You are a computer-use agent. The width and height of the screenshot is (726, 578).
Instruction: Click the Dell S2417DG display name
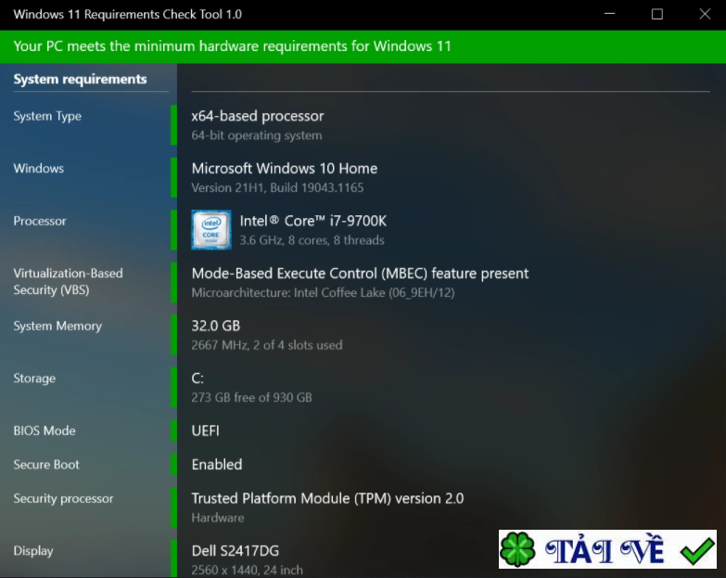tap(236, 551)
